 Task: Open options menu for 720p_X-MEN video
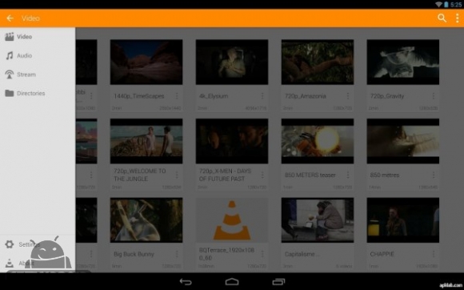(262, 175)
